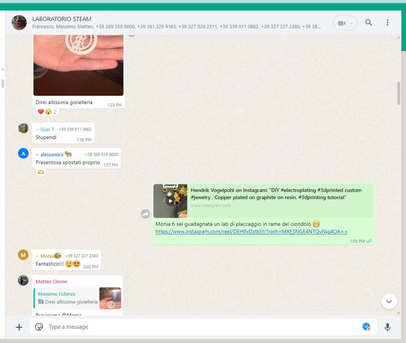Start a video call from the header

[341, 23]
